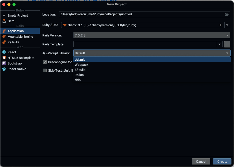Click the Bootstrap label in sidebar

coord(15,63)
